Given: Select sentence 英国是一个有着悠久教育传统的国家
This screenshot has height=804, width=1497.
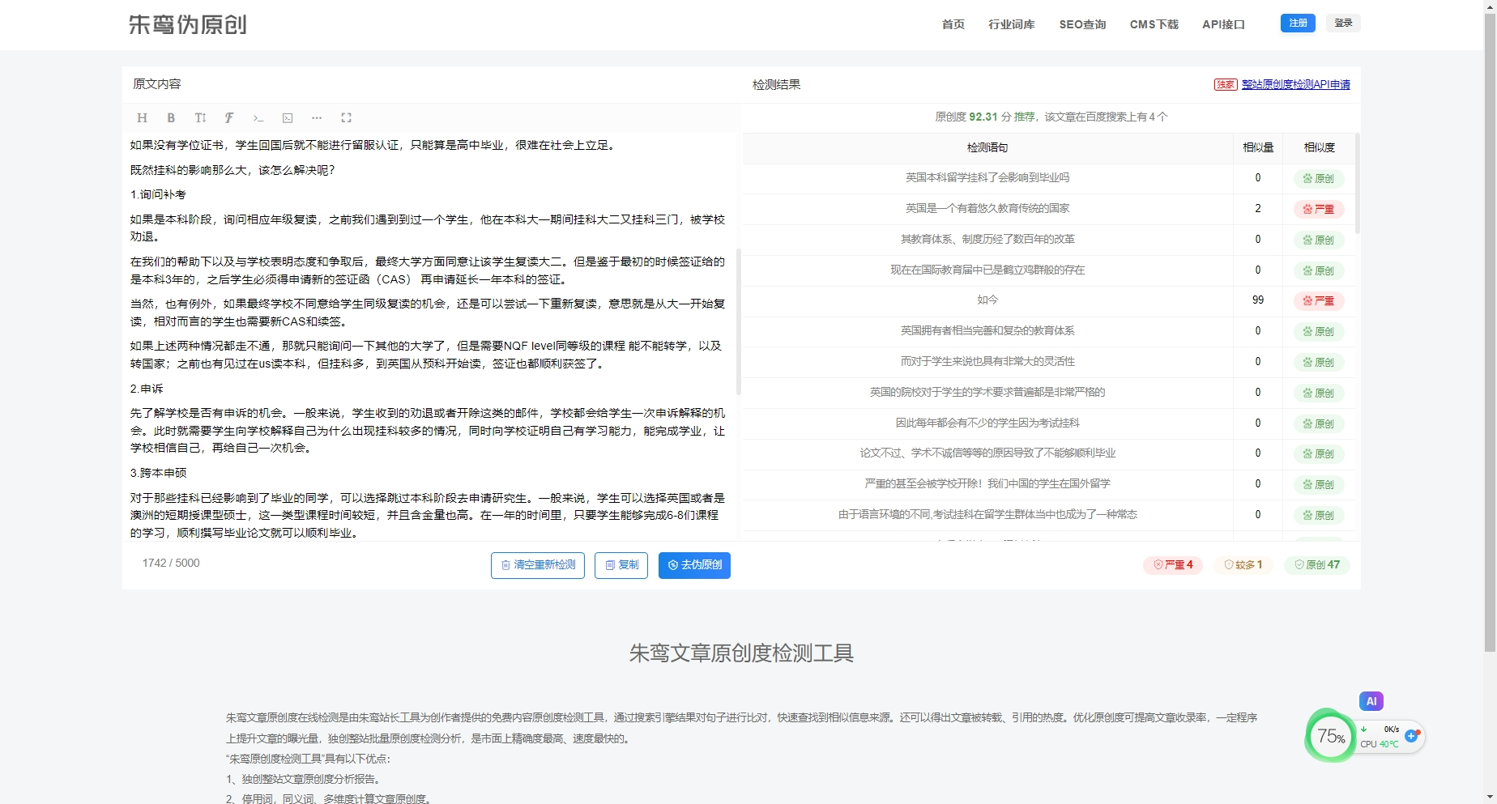Looking at the screenshot, I should click(x=987, y=208).
